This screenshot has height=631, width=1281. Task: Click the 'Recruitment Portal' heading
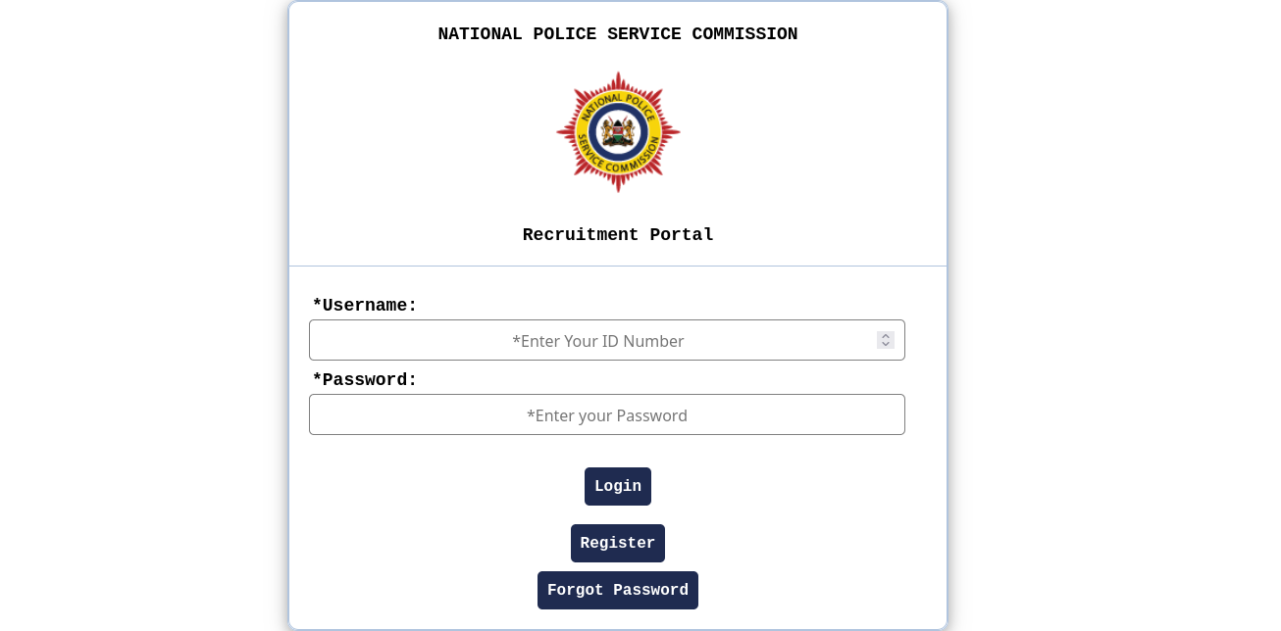[x=618, y=234]
